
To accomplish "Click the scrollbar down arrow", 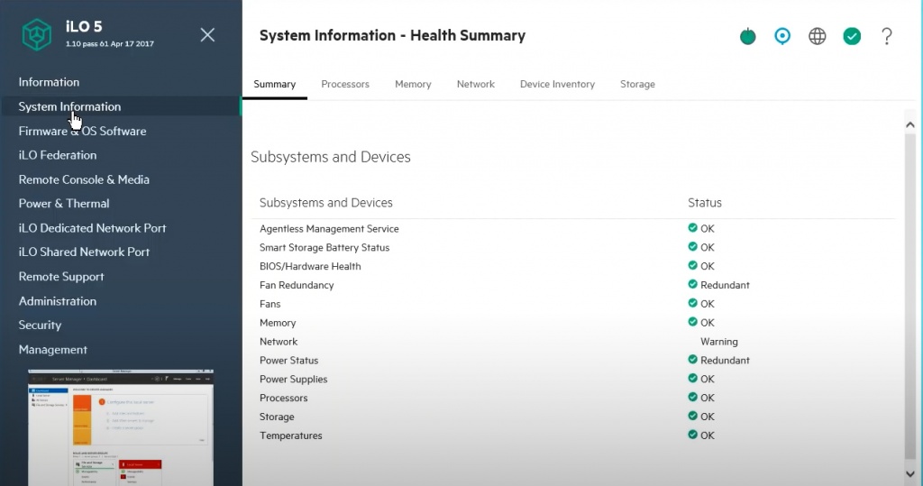I will click(909, 473).
